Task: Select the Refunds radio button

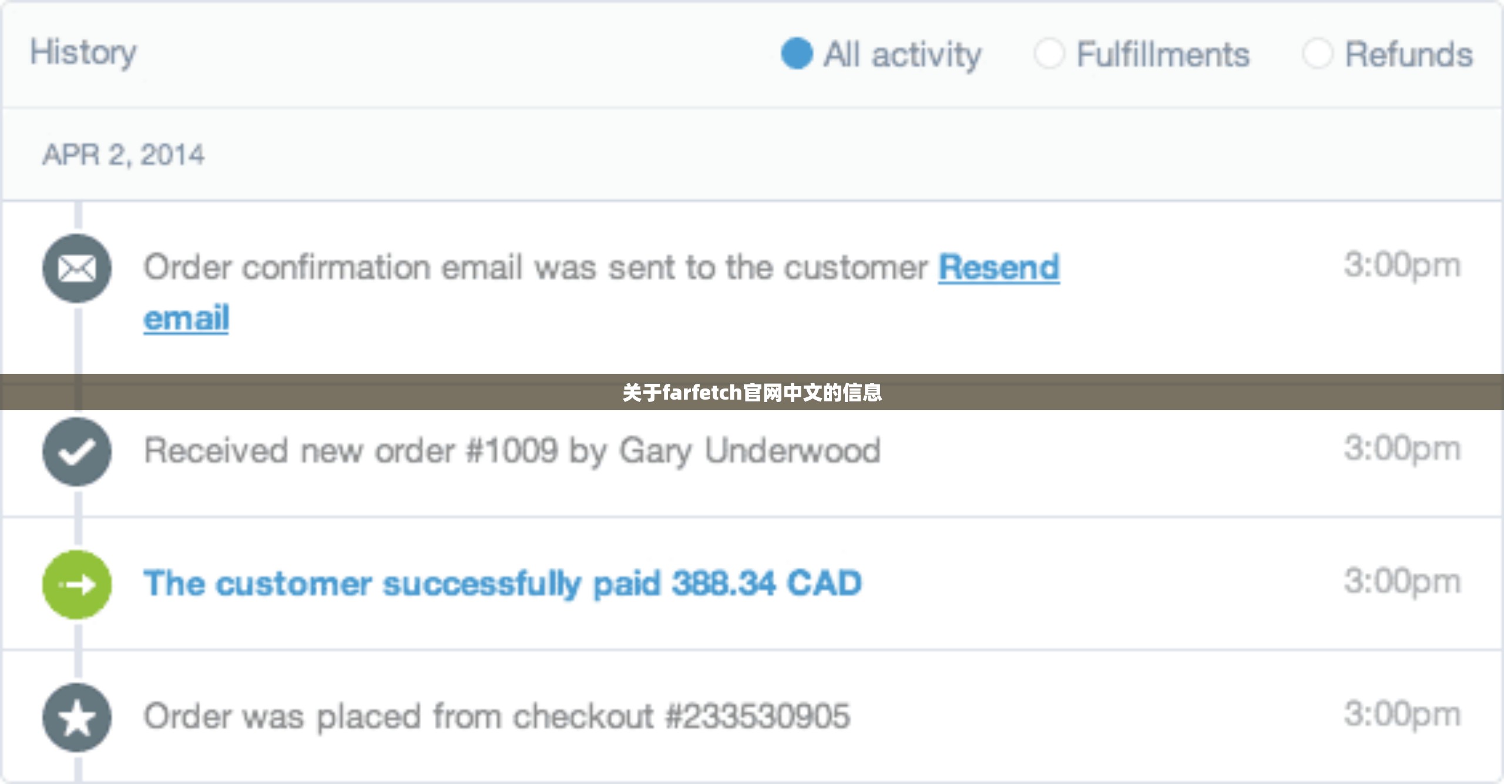Action: 1318,53
